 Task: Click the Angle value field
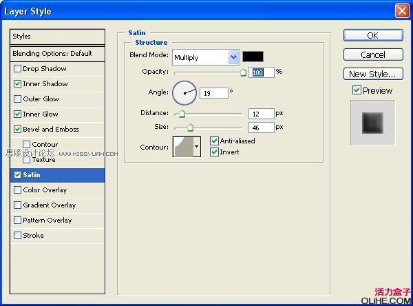[214, 93]
